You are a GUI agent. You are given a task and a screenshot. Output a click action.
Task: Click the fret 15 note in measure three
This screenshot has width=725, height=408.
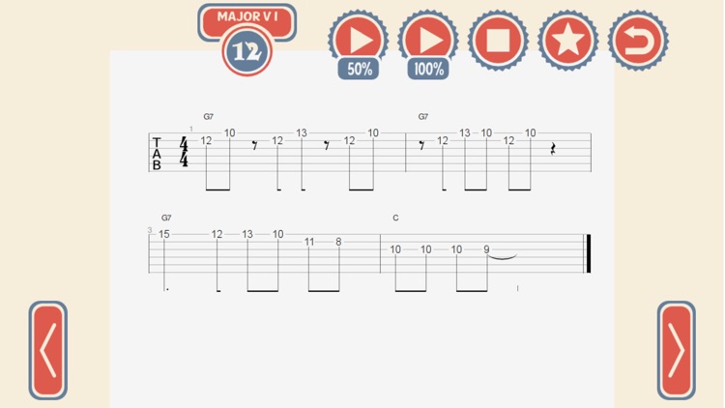point(164,235)
